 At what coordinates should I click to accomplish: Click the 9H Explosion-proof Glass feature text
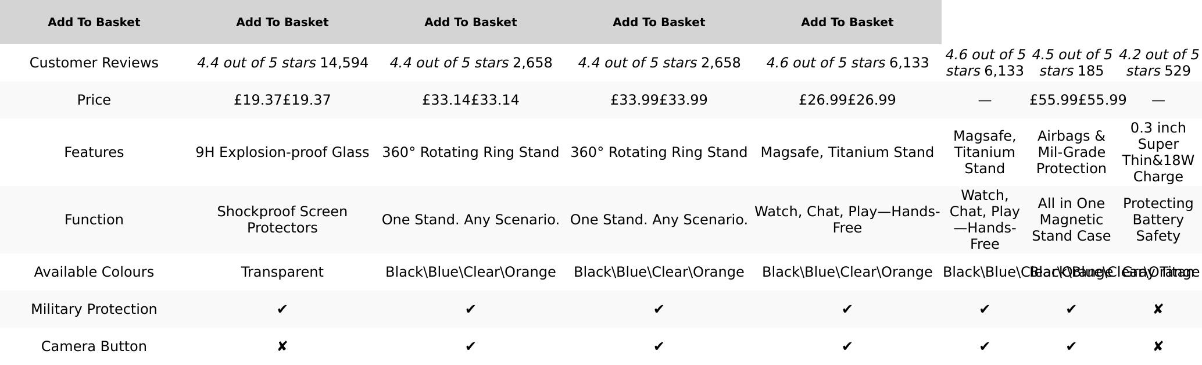point(282,152)
